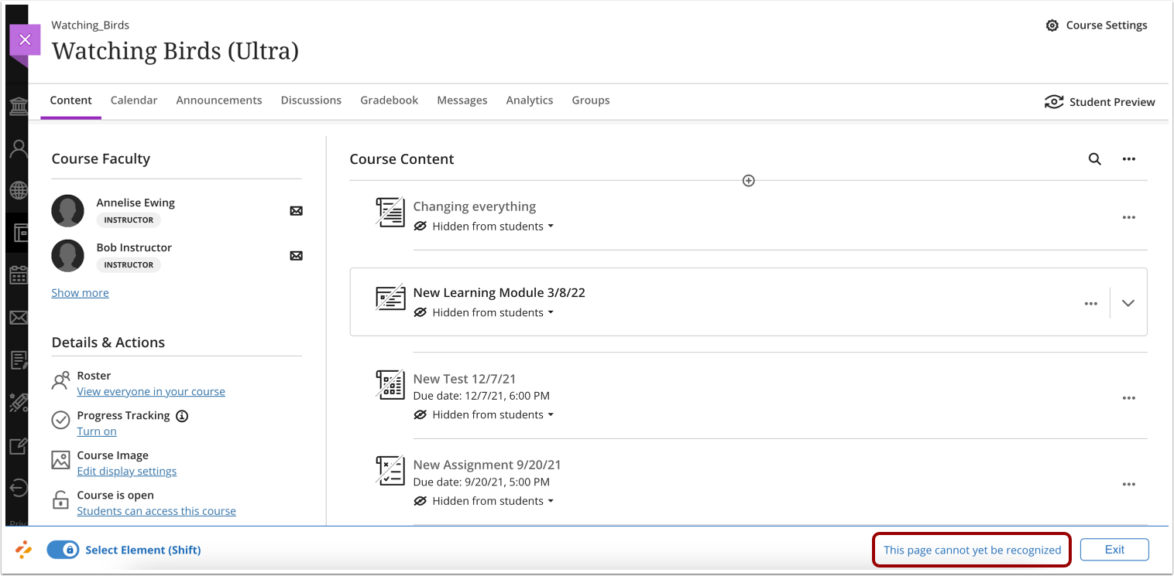Open the Messages tab
Image resolution: width=1174 pixels, height=576 pixels.
462,101
